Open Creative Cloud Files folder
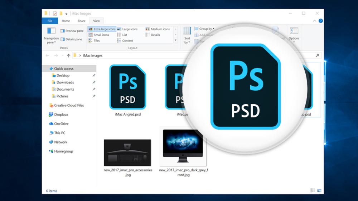Viewport: 358px width, 201px height. click(69, 105)
